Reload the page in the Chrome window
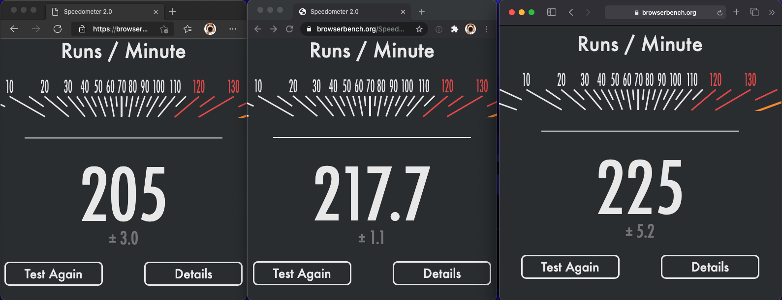 pos(289,29)
